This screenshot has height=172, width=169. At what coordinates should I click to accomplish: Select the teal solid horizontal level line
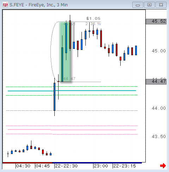tap(72, 91)
